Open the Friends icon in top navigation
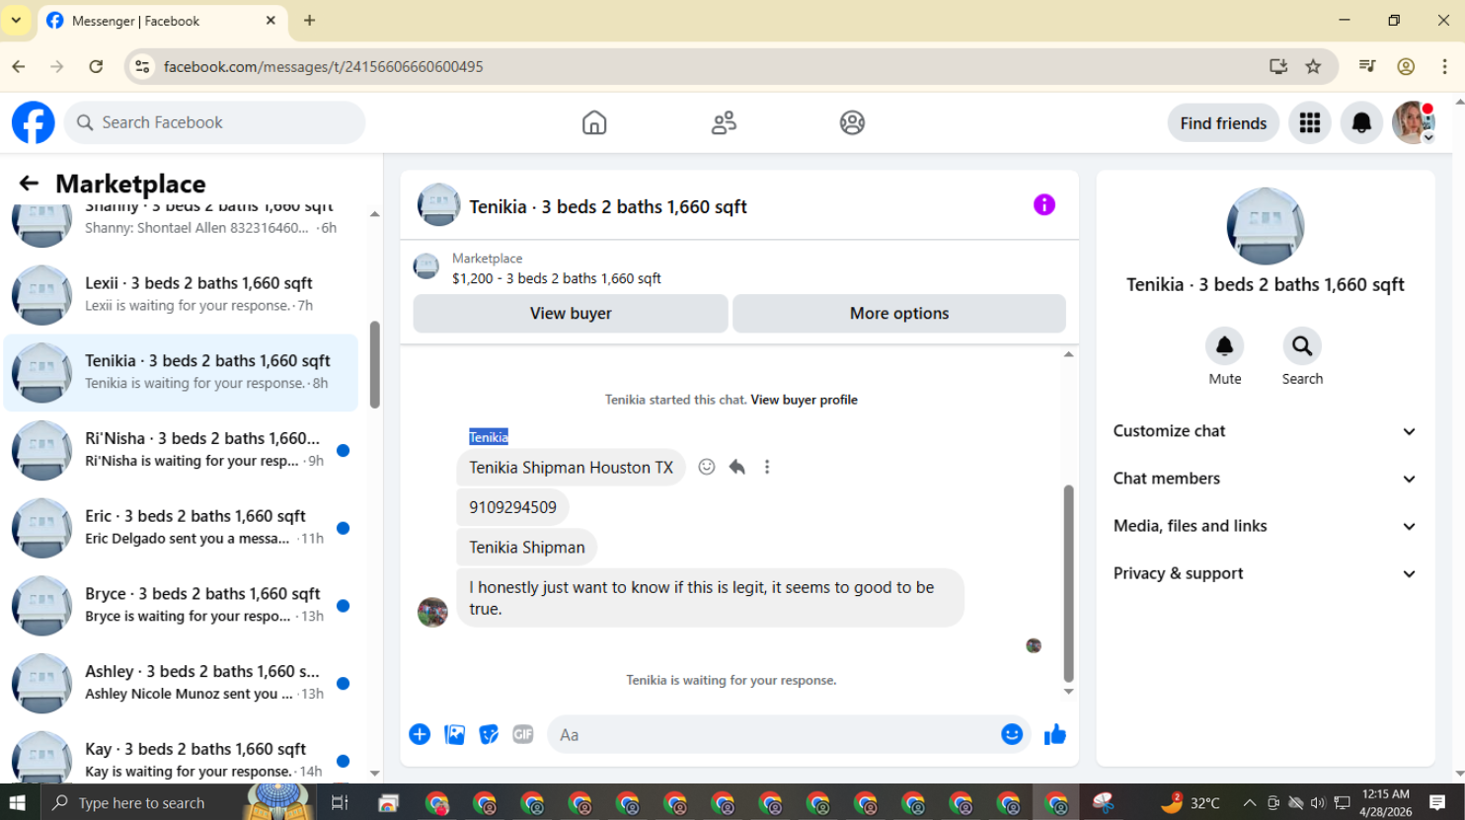The width and height of the screenshot is (1465, 820). pyautogui.click(x=724, y=122)
